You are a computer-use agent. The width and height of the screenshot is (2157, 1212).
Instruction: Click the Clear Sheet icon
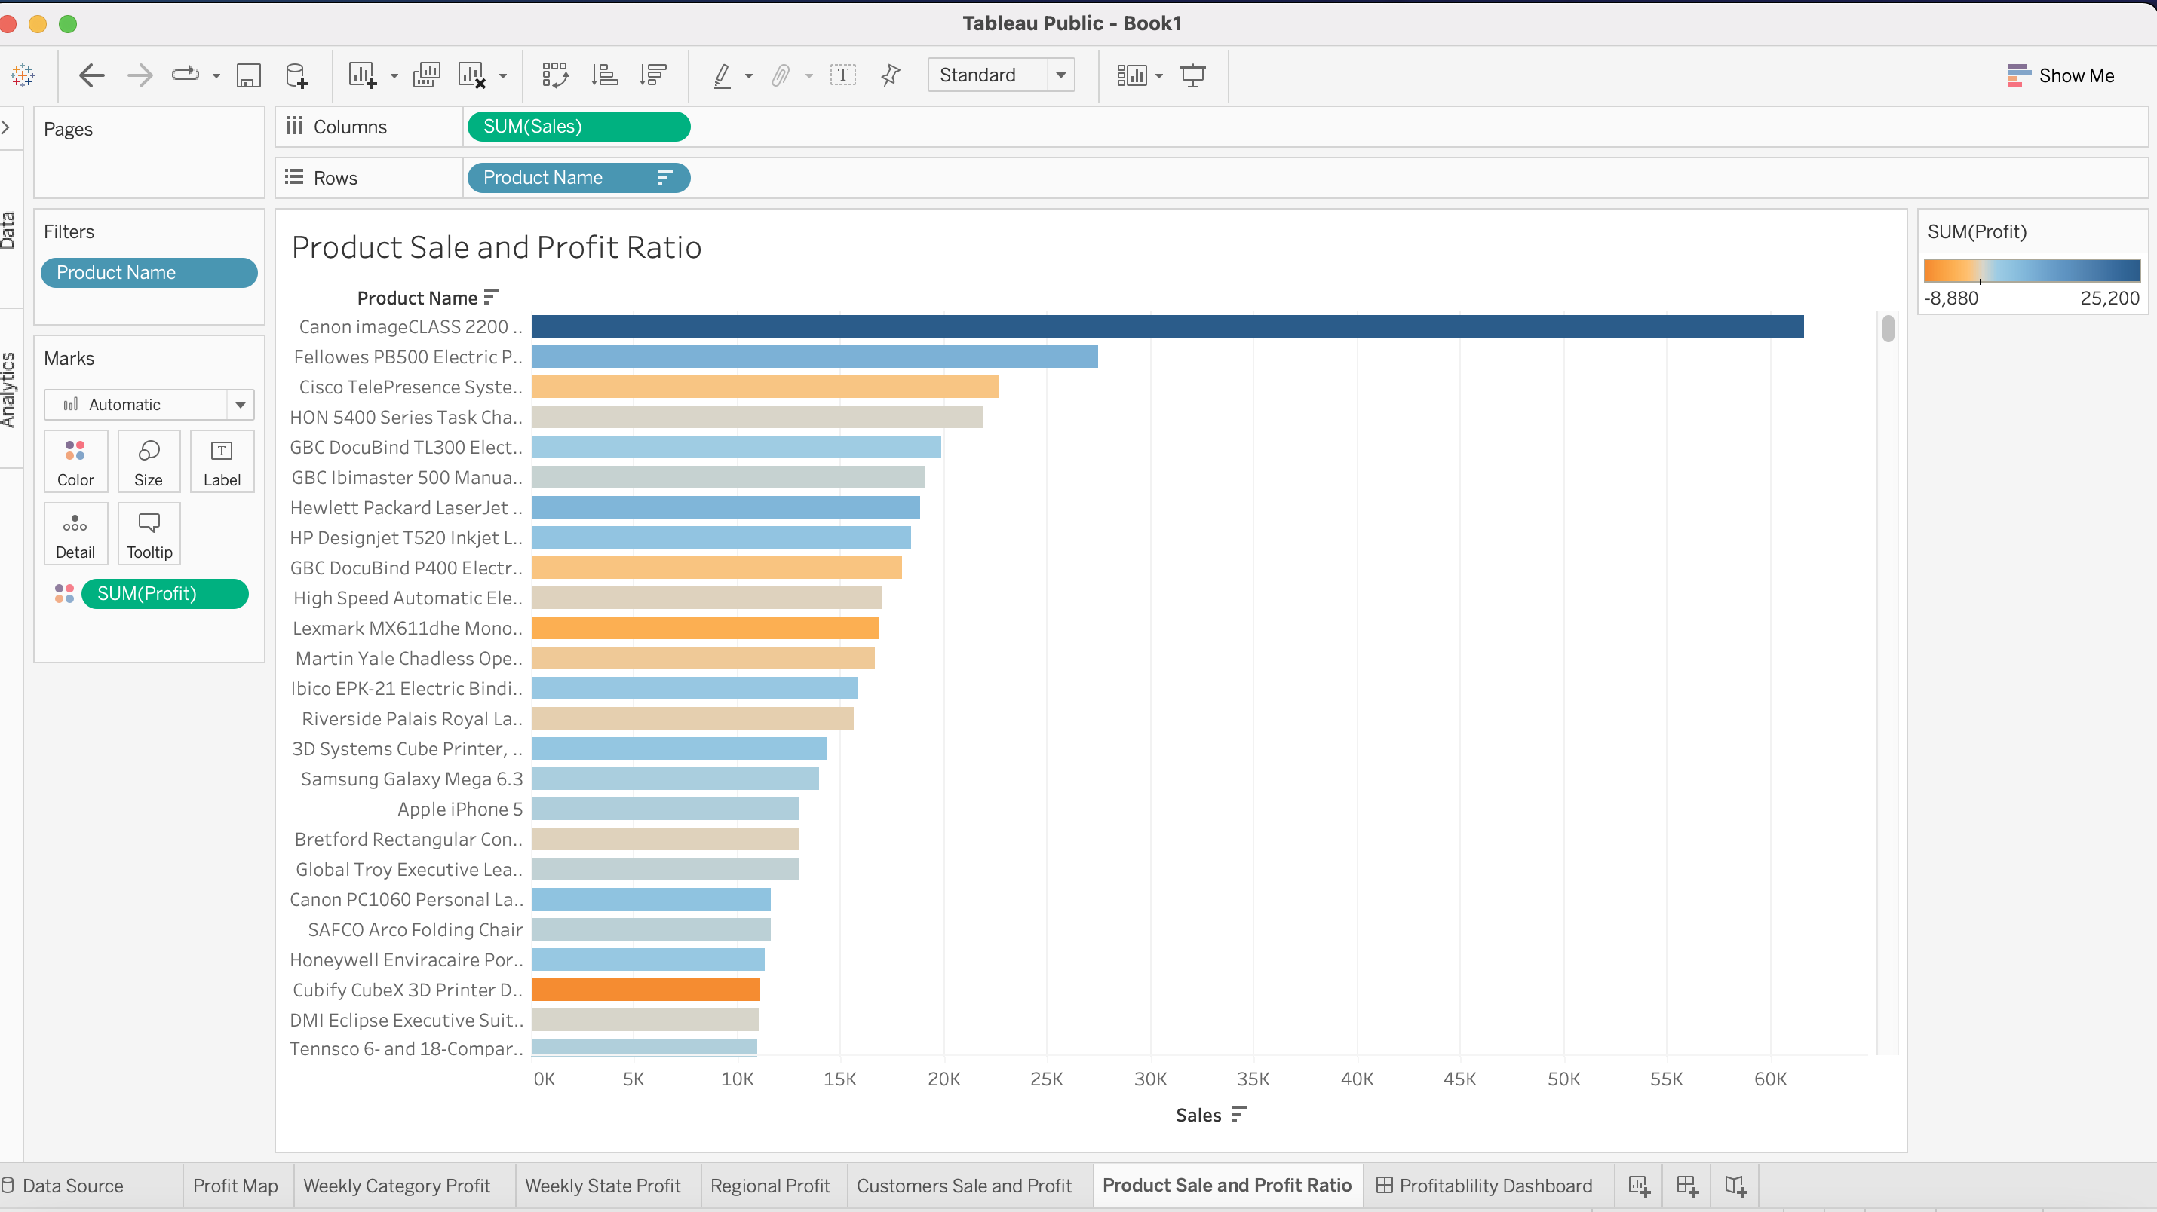pyautogui.click(x=471, y=75)
